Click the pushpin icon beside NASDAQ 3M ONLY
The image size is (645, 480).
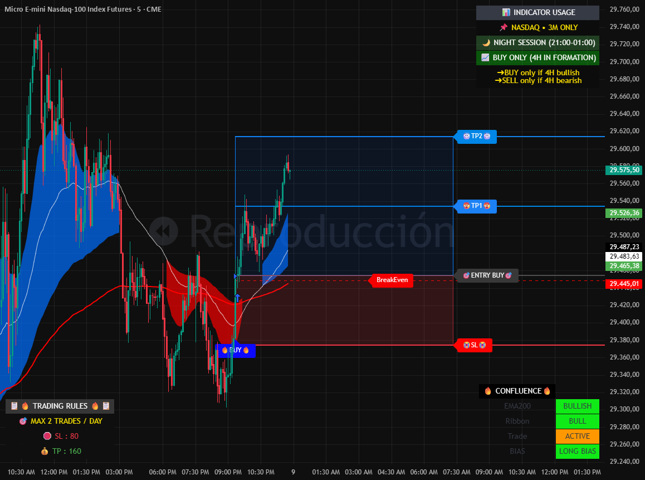(x=504, y=27)
